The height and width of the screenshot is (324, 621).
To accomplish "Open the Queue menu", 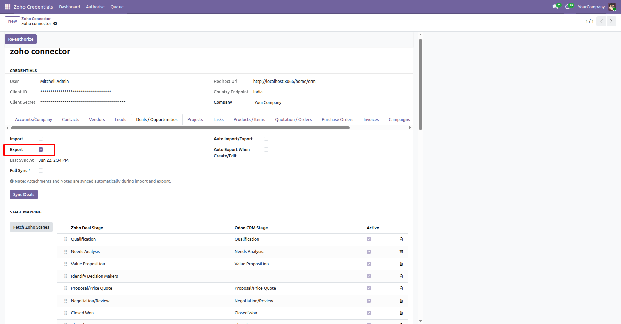I will pyautogui.click(x=117, y=7).
